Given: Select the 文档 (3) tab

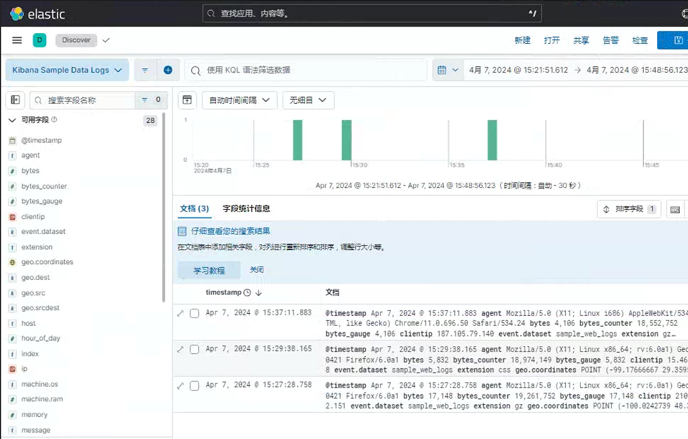Looking at the screenshot, I should pos(195,209).
